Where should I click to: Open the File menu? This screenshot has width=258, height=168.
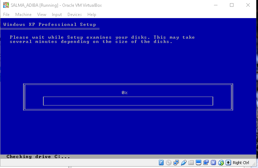coord(6,15)
